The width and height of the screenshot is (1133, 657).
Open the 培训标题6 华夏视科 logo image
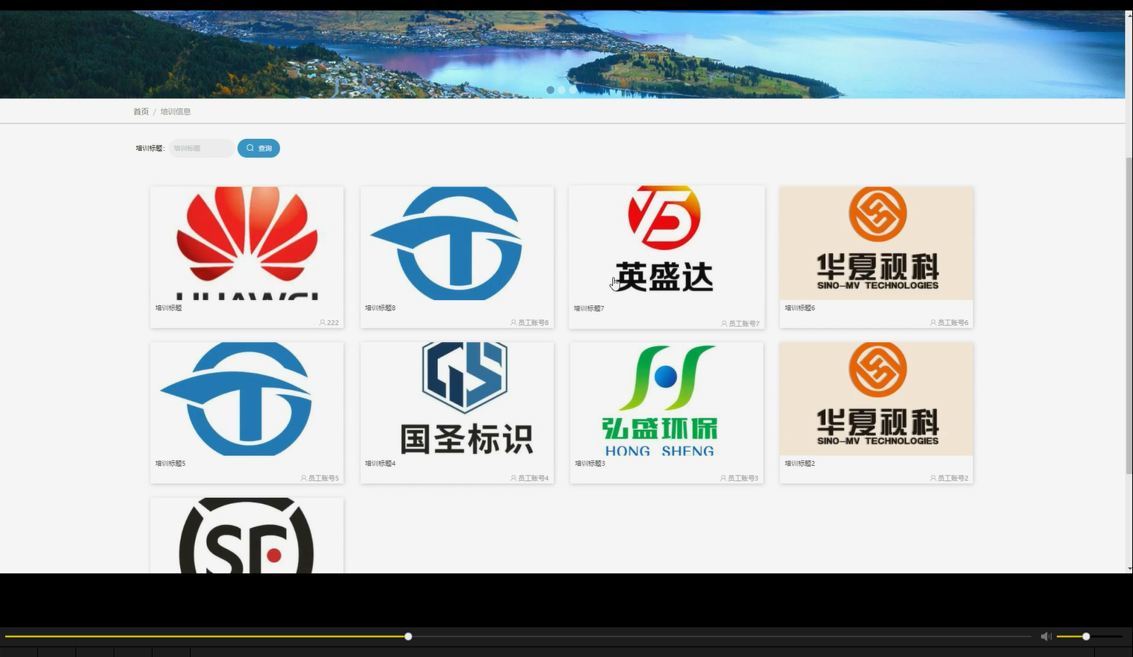pos(877,243)
